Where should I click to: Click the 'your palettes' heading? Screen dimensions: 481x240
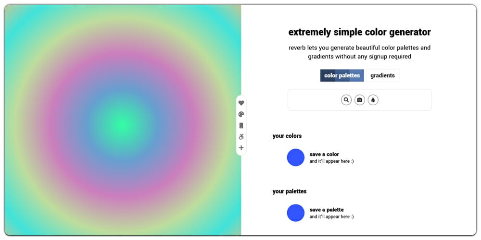pyautogui.click(x=290, y=191)
